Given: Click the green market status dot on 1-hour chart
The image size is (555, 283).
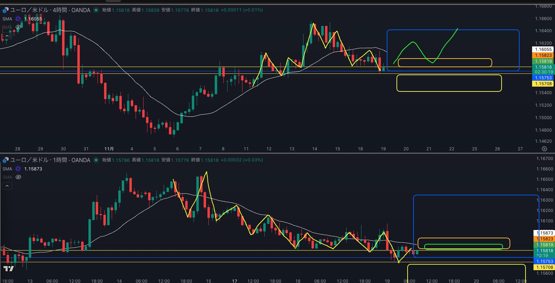Looking at the screenshot, I should click(x=96, y=160).
